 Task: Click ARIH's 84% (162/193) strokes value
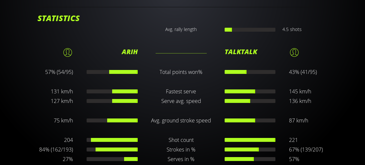click(x=56, y=149)
